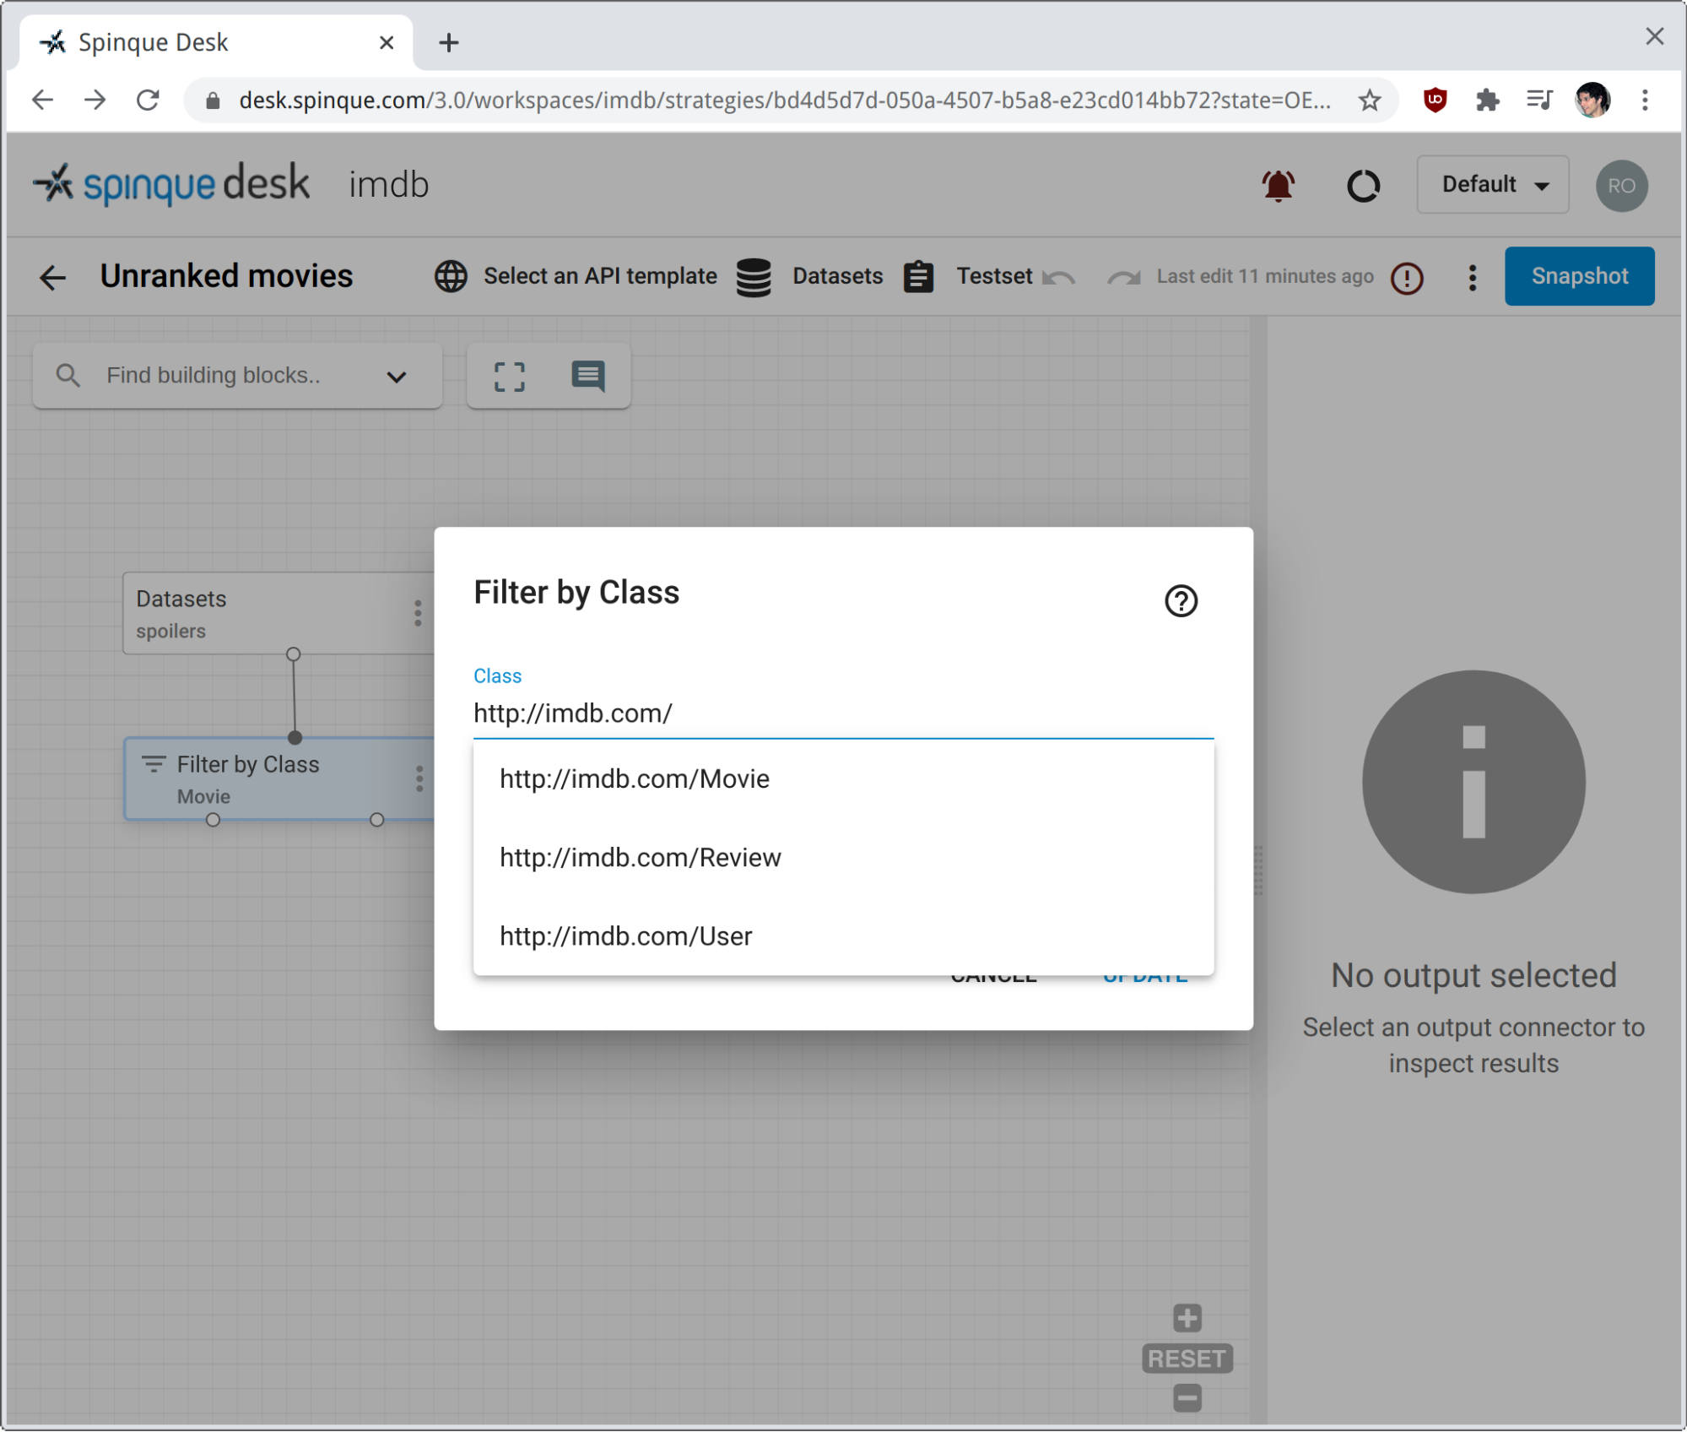Open the browser extensions puzzle icon
Viewport: 1687px width, 1432px height.
point(1487,100)
